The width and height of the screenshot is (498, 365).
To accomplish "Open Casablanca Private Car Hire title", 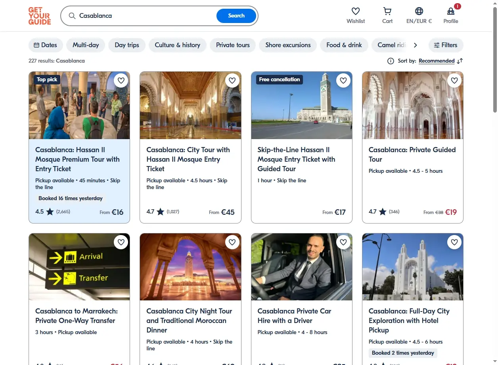I will 294,316.
